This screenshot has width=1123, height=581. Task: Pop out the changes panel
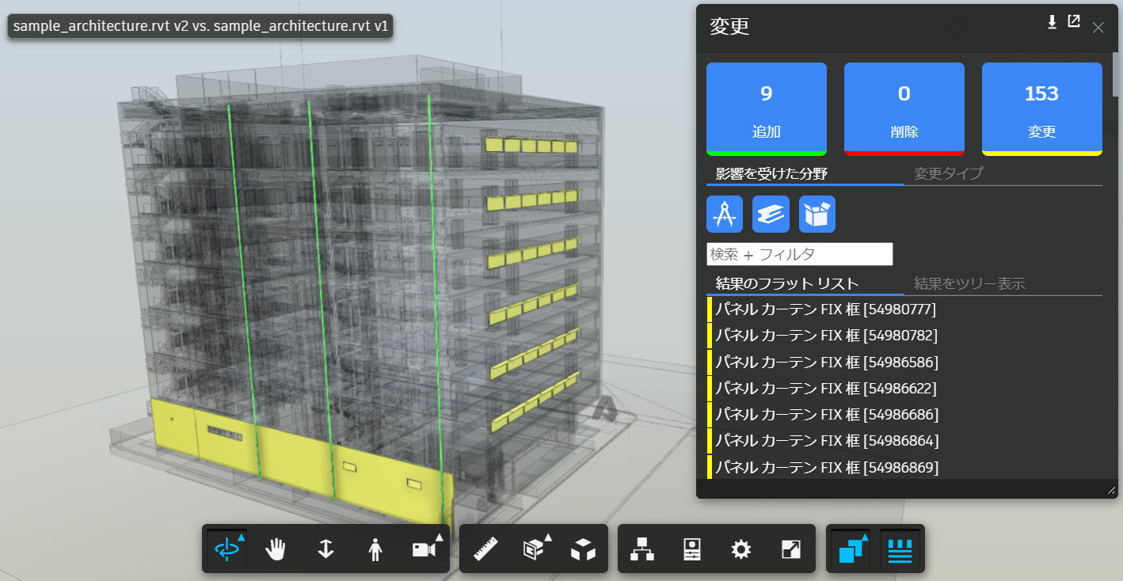tap(1074, 22)
